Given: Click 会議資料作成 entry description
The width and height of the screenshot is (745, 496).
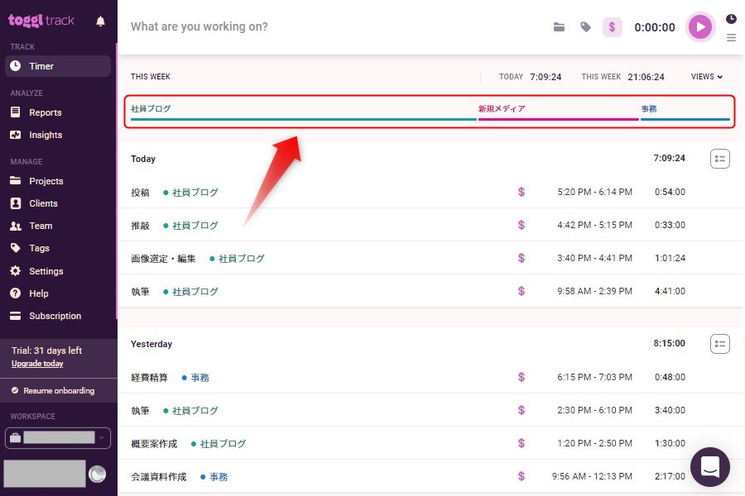Looking at the screenshot, I should coord(159,476).
